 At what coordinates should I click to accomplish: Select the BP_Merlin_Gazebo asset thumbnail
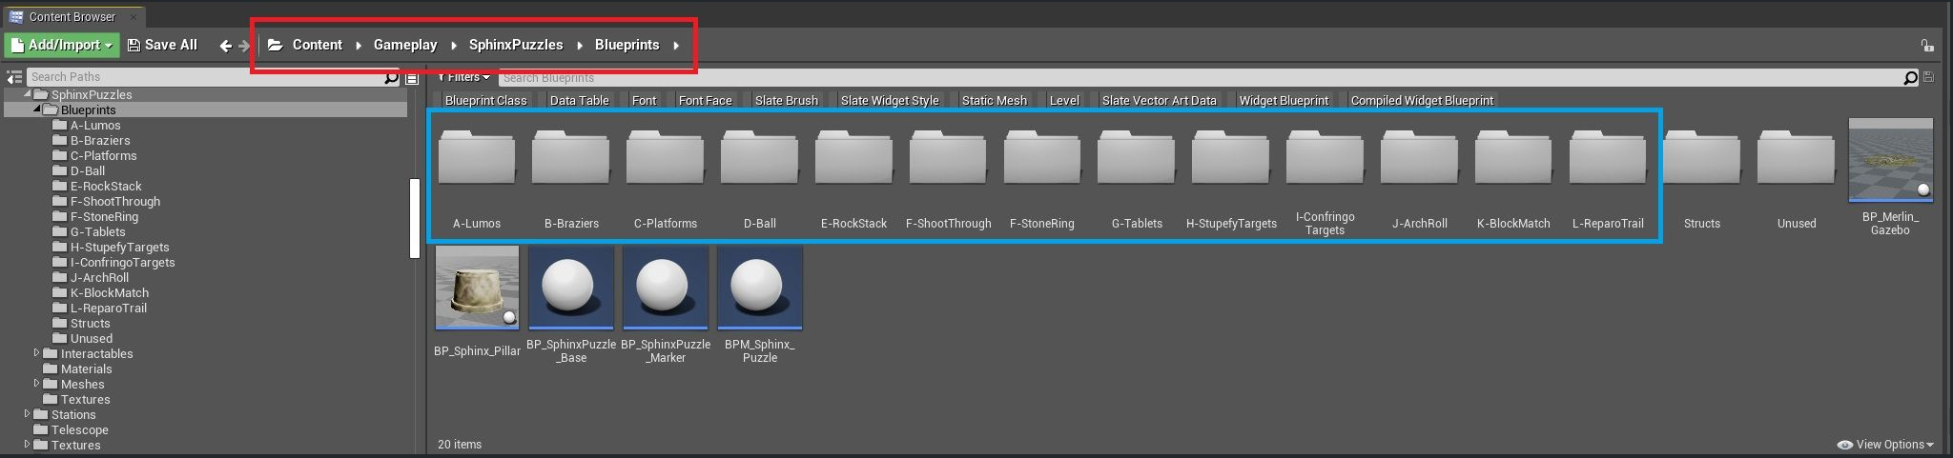pos(1890,161)
